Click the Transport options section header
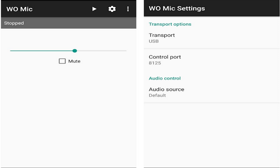280x168 pixels. 170,24
